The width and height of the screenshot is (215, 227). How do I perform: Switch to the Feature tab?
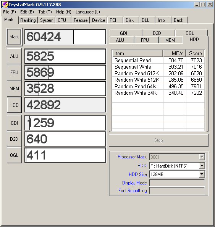tap(81, 20)
